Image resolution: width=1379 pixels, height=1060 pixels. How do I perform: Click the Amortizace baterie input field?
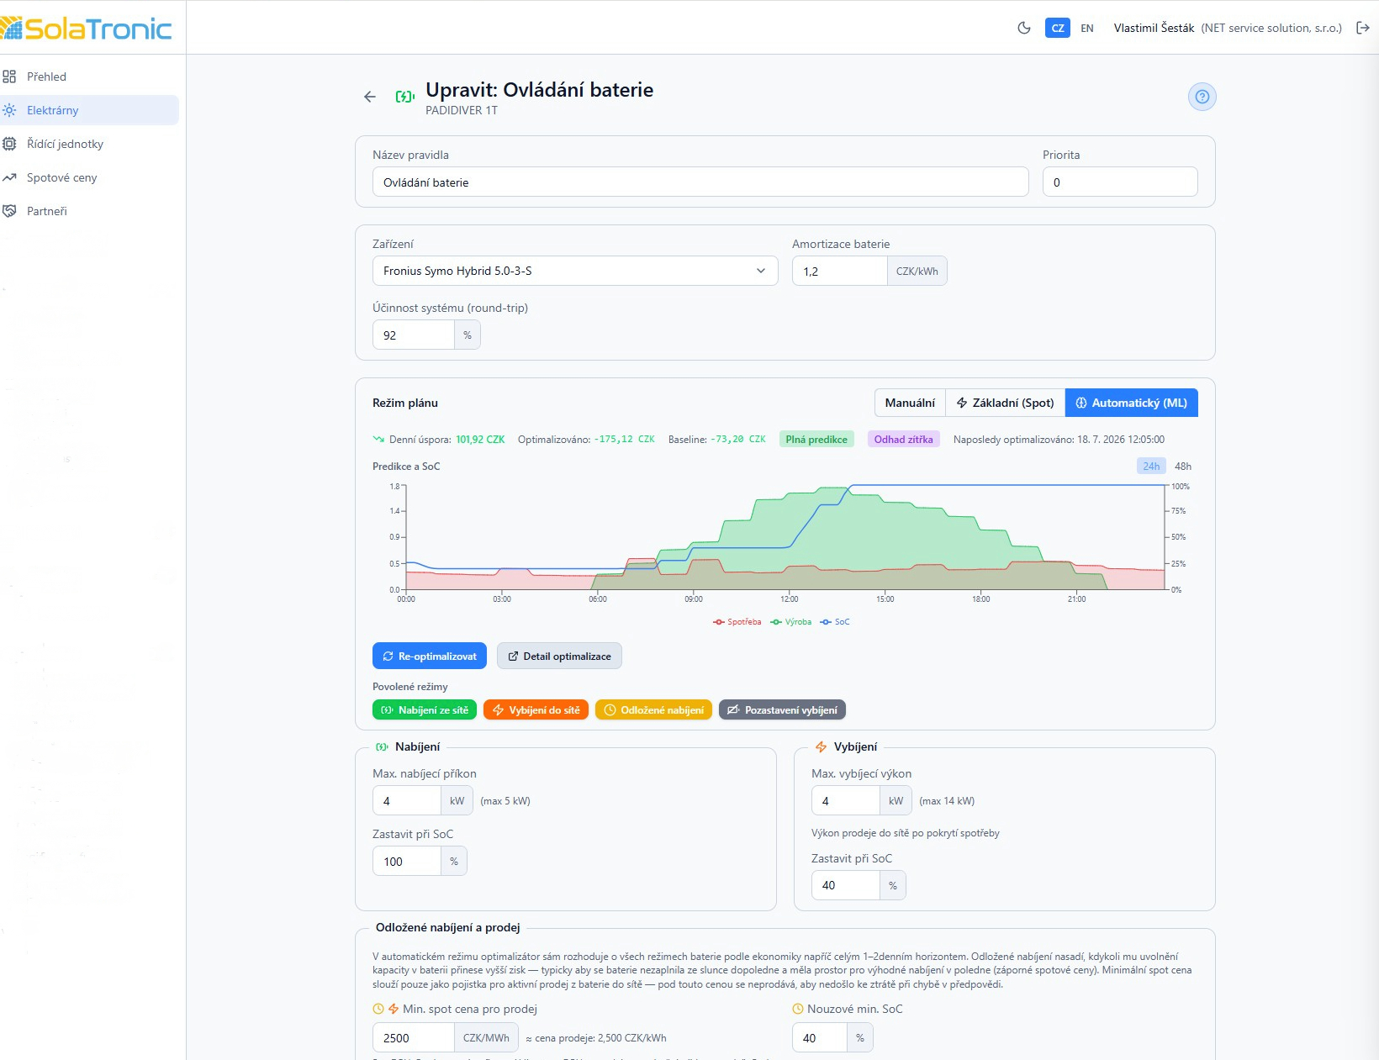point(839,271)
